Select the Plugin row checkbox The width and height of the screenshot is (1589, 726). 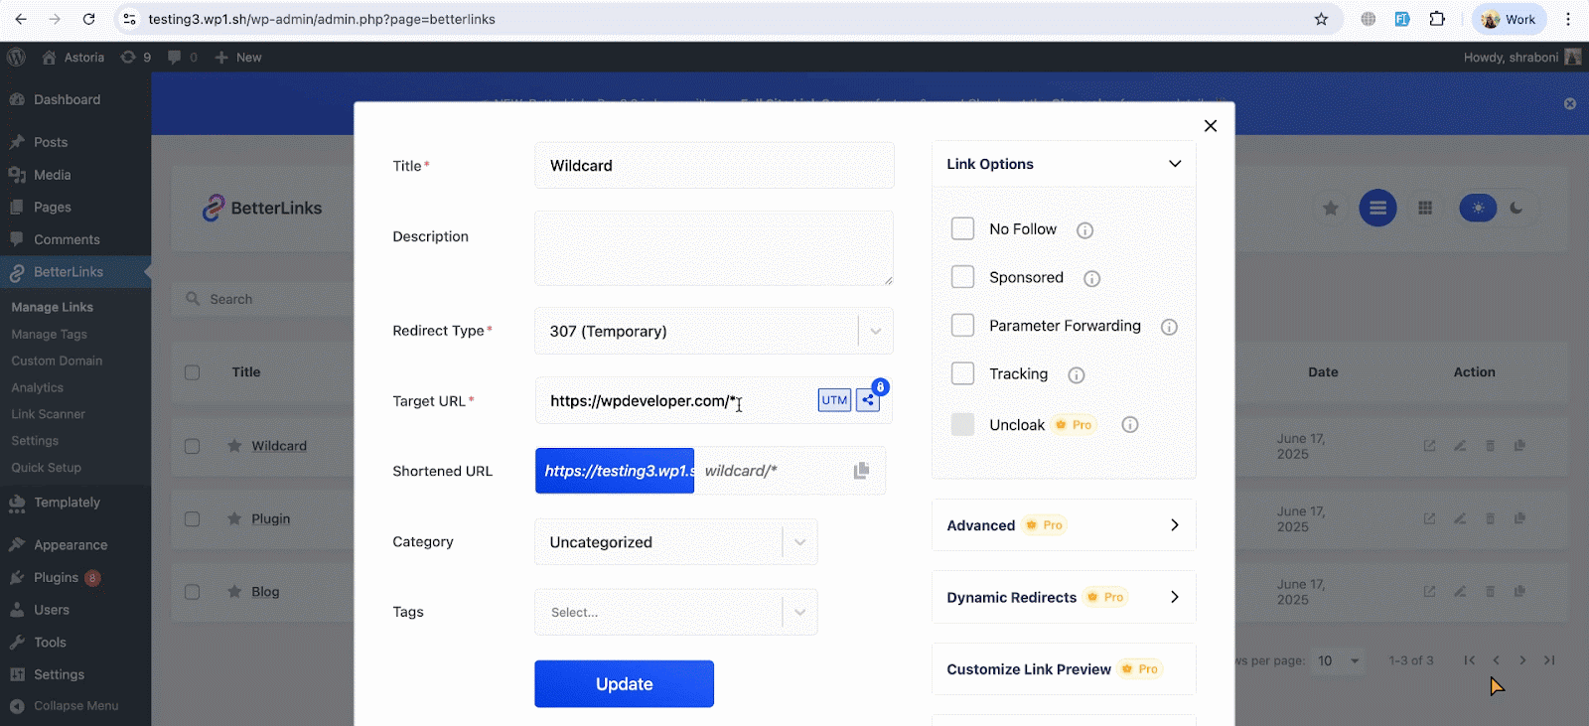192,518
